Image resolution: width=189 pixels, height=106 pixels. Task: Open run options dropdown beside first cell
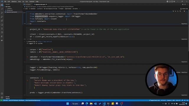coord(25,13)
